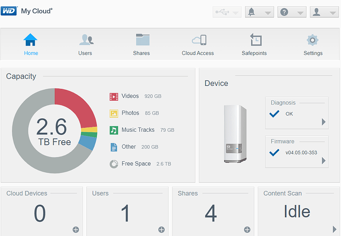Click the Videos film icon

[114, 96]
